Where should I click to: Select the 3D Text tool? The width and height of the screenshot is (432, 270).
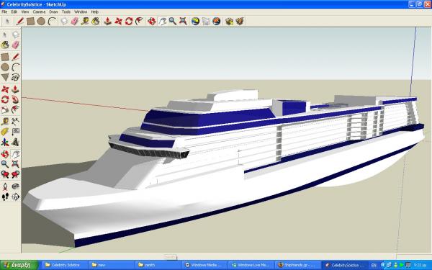15,143
